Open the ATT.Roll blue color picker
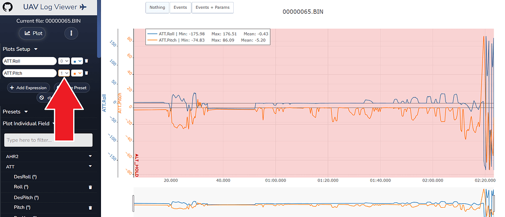 coord(76,61)
